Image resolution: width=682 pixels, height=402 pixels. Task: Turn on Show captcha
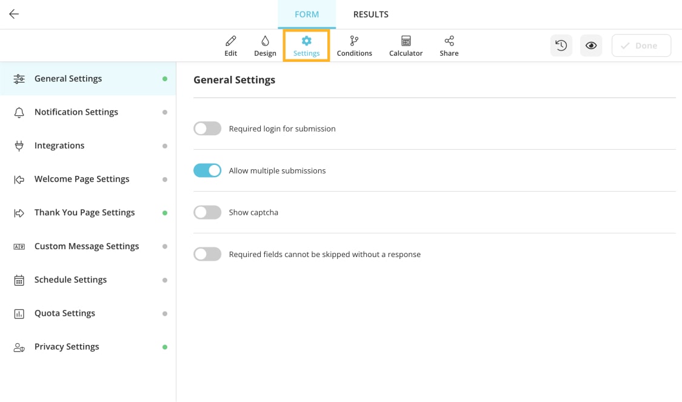207,212
